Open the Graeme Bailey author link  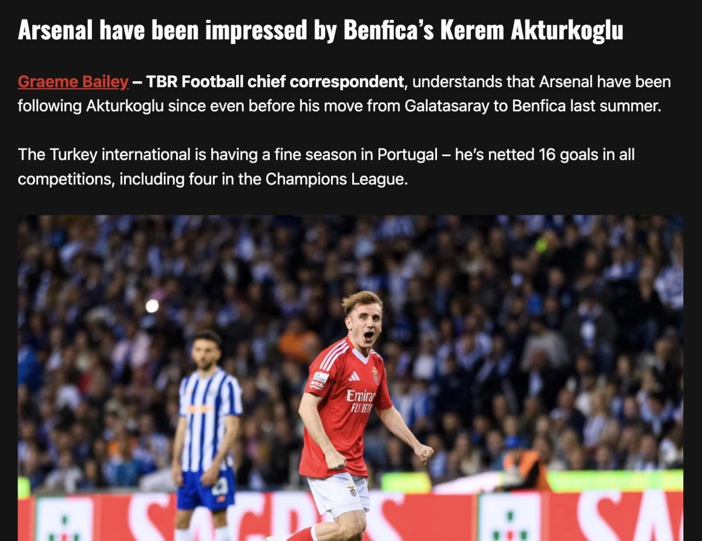(73, 82)
